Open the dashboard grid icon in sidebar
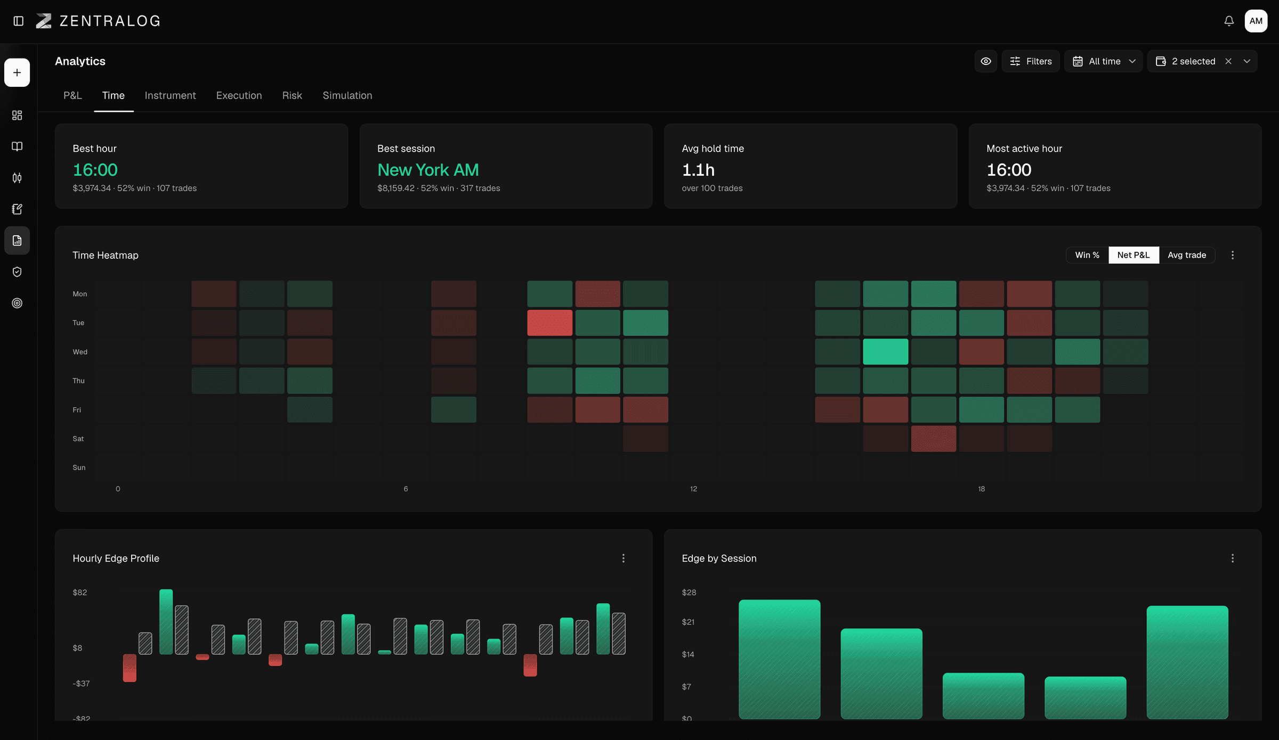1279x740 pixels. (x=17, y=115)
